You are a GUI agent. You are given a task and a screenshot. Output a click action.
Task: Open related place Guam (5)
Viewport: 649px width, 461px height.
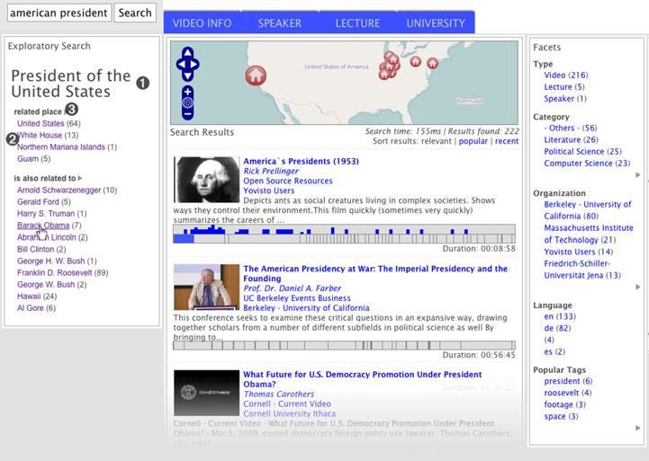[33, 159]
